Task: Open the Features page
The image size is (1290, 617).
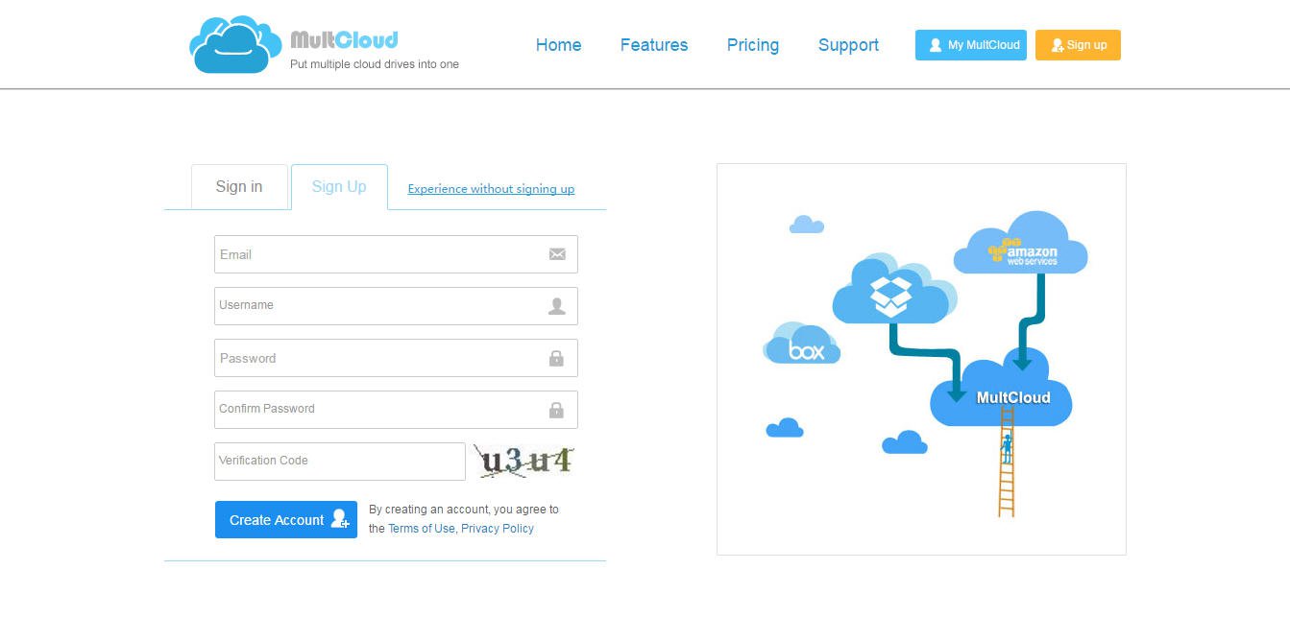Action: 654,45
